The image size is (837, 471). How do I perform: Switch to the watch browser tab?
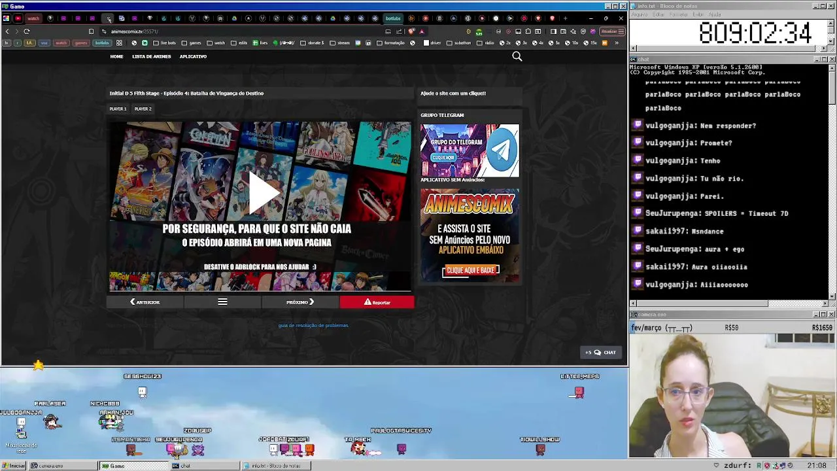point(33,18)
